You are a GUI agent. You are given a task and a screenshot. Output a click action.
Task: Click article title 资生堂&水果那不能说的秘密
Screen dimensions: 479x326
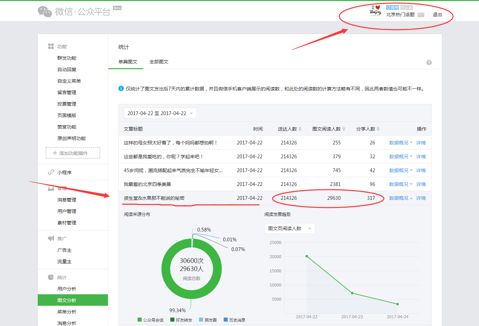154,198
